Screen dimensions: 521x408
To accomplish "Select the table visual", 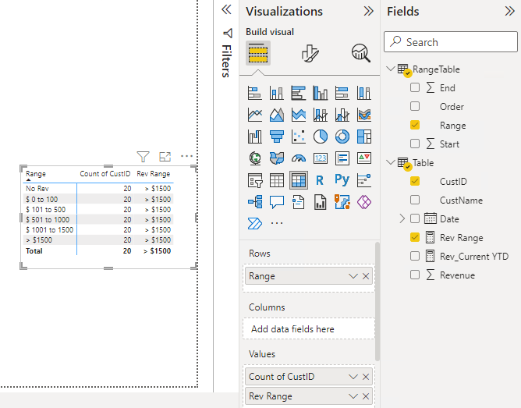I will coord(276,180).
